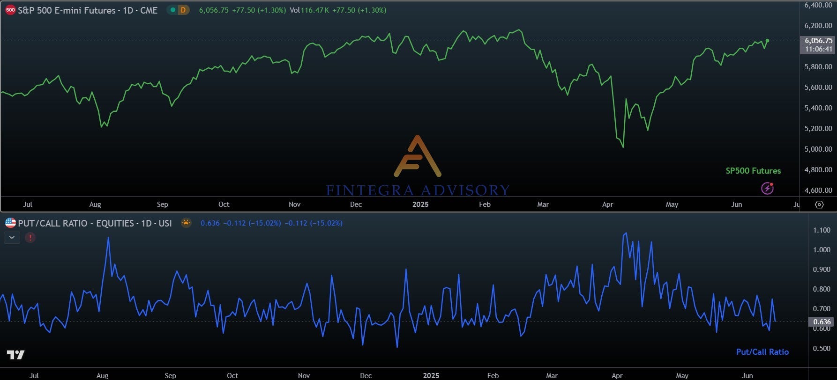The image size is (837, 380).
Task: Click the orange sunrise pre-market icon
Action: pyautogui.click(x=186, y=223)
